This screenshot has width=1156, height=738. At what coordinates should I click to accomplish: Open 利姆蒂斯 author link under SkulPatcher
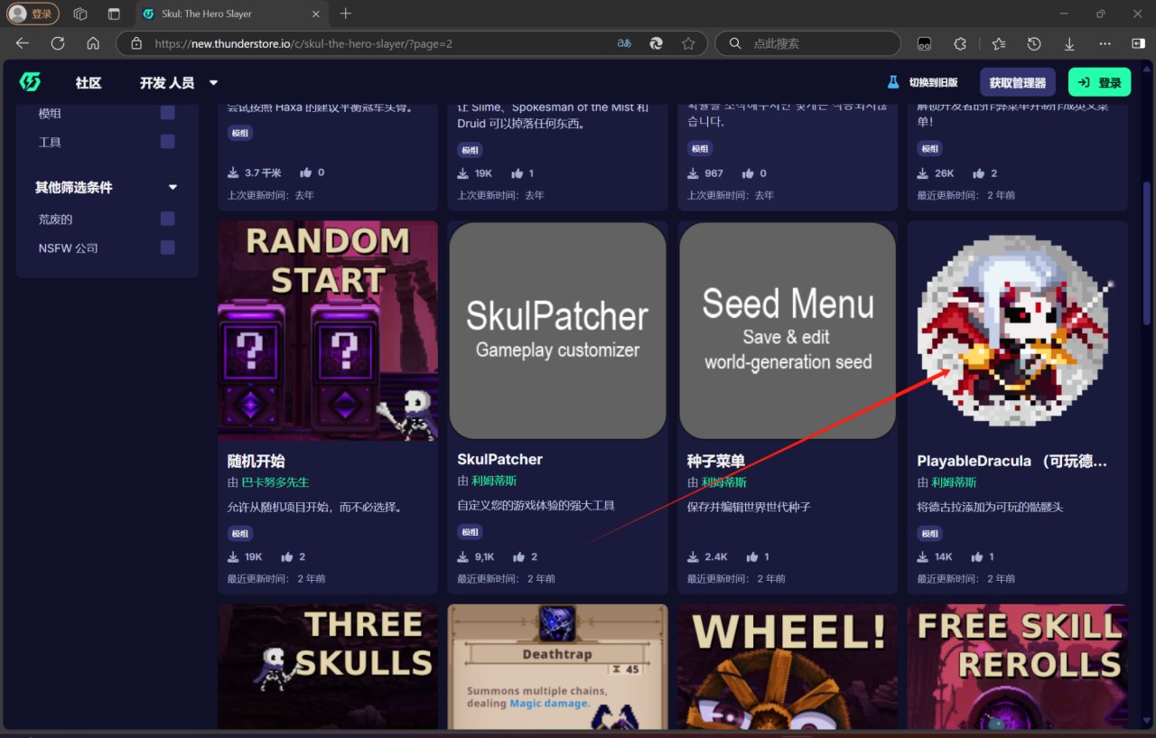click(494, 481)
